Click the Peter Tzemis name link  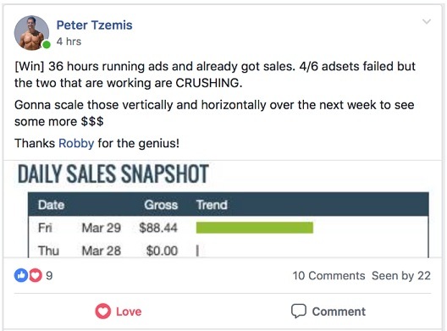pos(94,25)
